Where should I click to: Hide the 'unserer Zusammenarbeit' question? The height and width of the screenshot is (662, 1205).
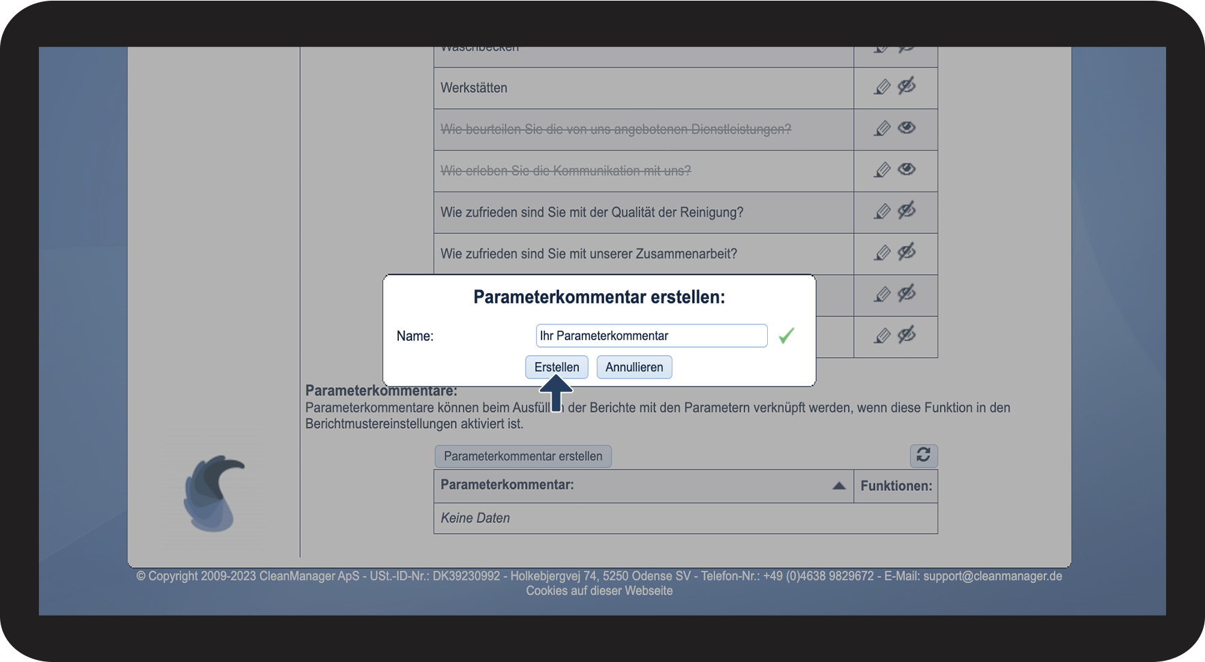(x=906, y=253)
